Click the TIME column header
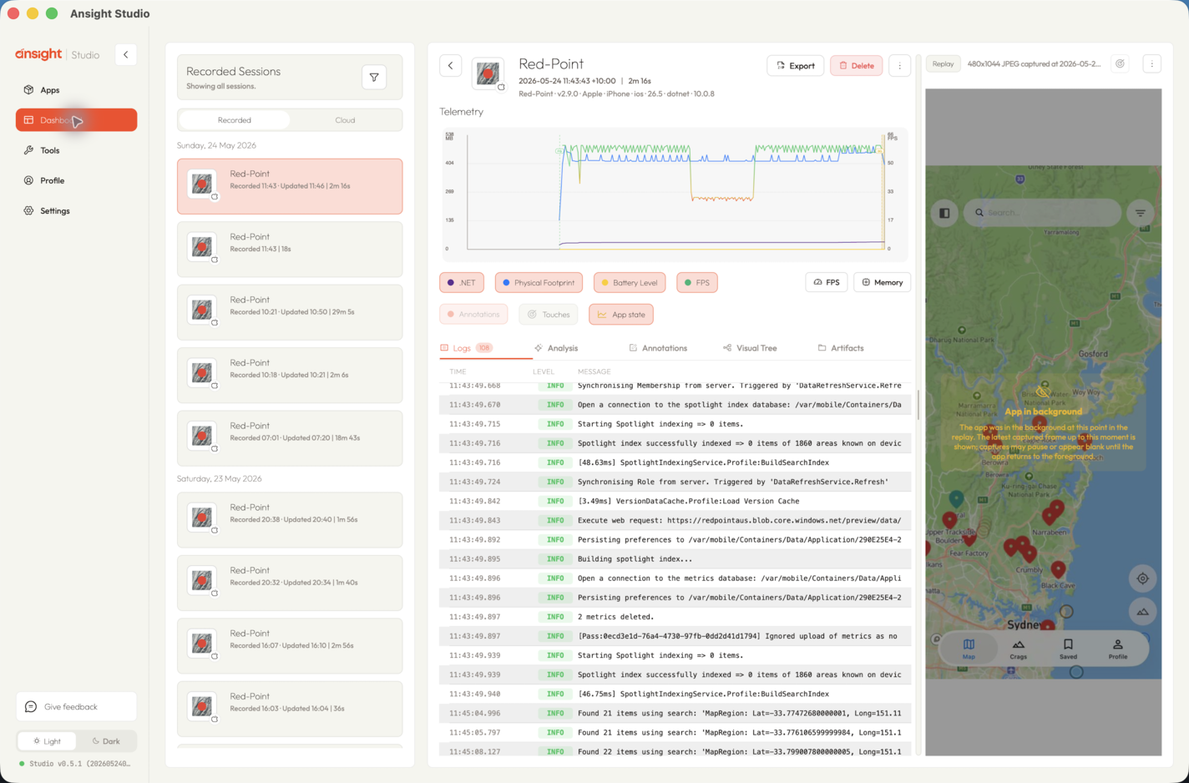 click(x=458, y=371)
